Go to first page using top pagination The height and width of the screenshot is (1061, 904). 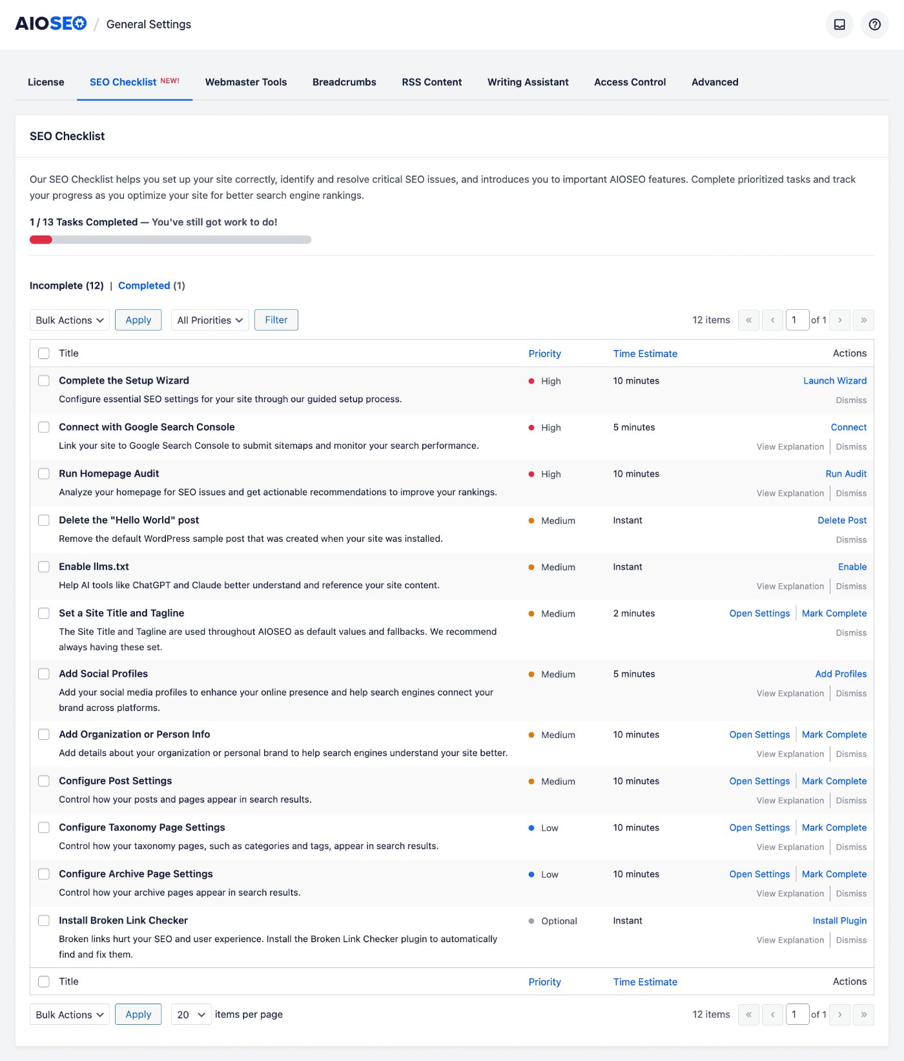tap(749, 320)
